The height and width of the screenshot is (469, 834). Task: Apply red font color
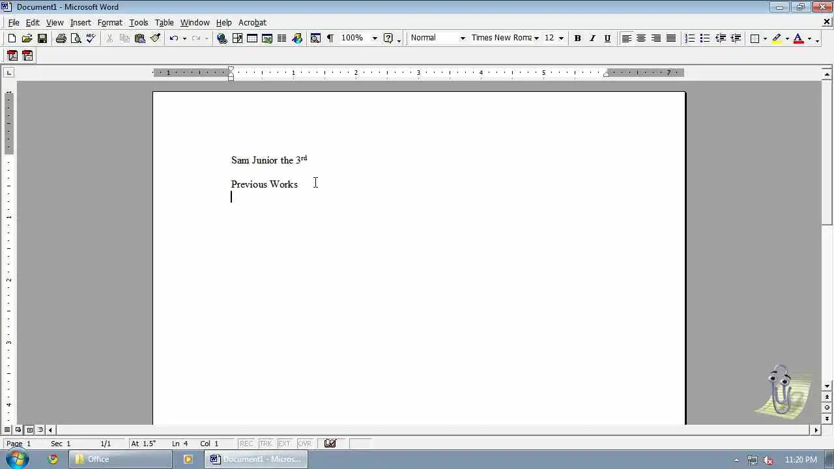799,38
